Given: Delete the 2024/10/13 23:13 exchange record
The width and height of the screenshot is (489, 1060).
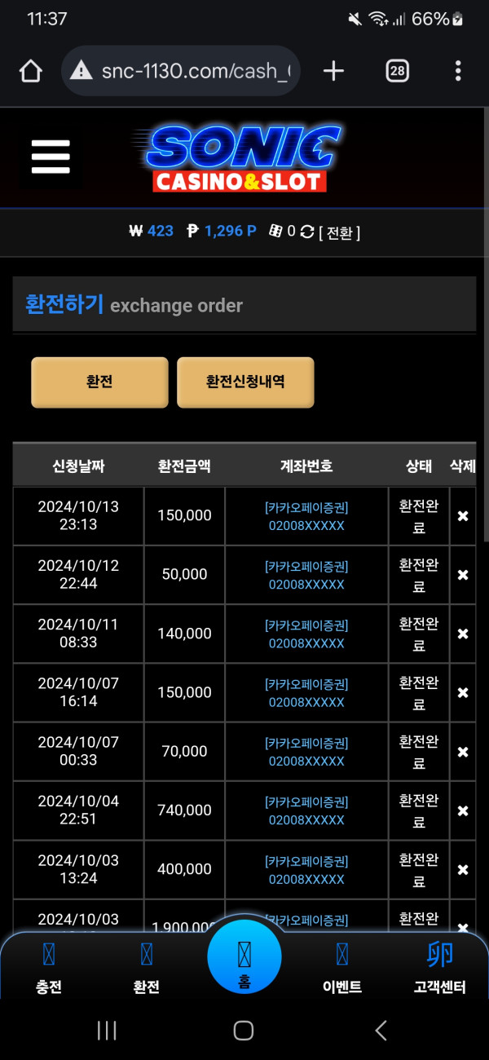Looking at the screenshot, I should (463, 516).
